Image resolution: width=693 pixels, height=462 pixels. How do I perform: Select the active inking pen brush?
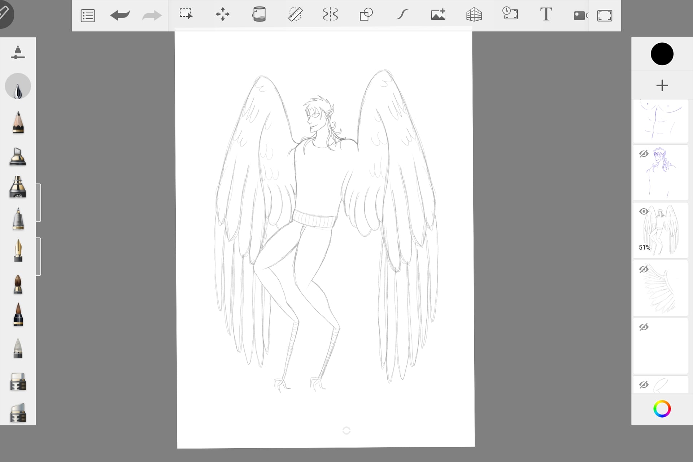pyautogui.click(x=18, y=86)
